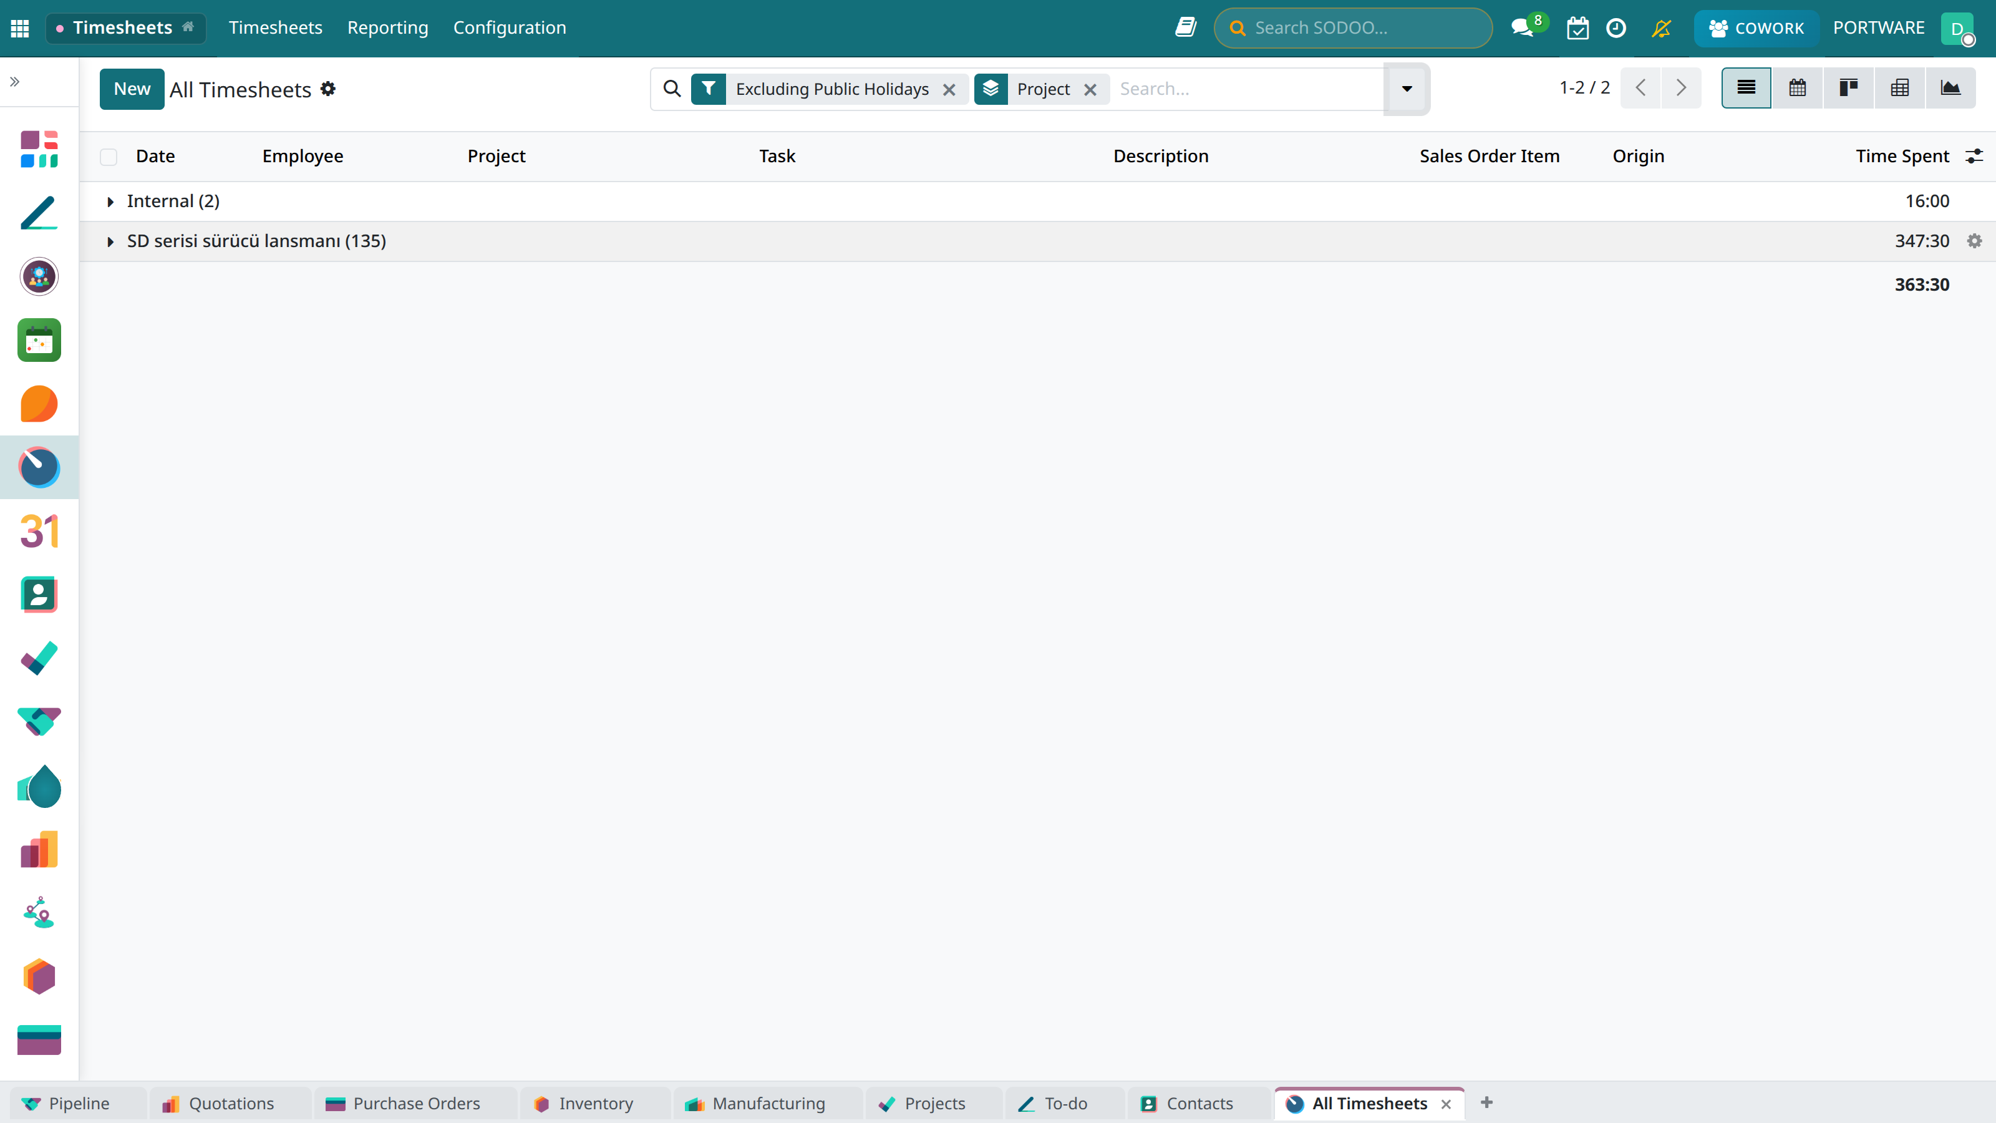Open optional columns adjust settings
This screenshot has height=1123, width=1996.
1974,157
